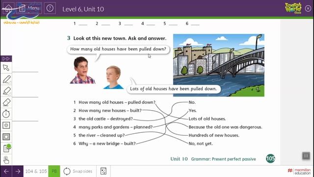Click question 4 'many parks and gardens – planned?'
The height and width of the screenshot is (177, 314).
[116, 127]
